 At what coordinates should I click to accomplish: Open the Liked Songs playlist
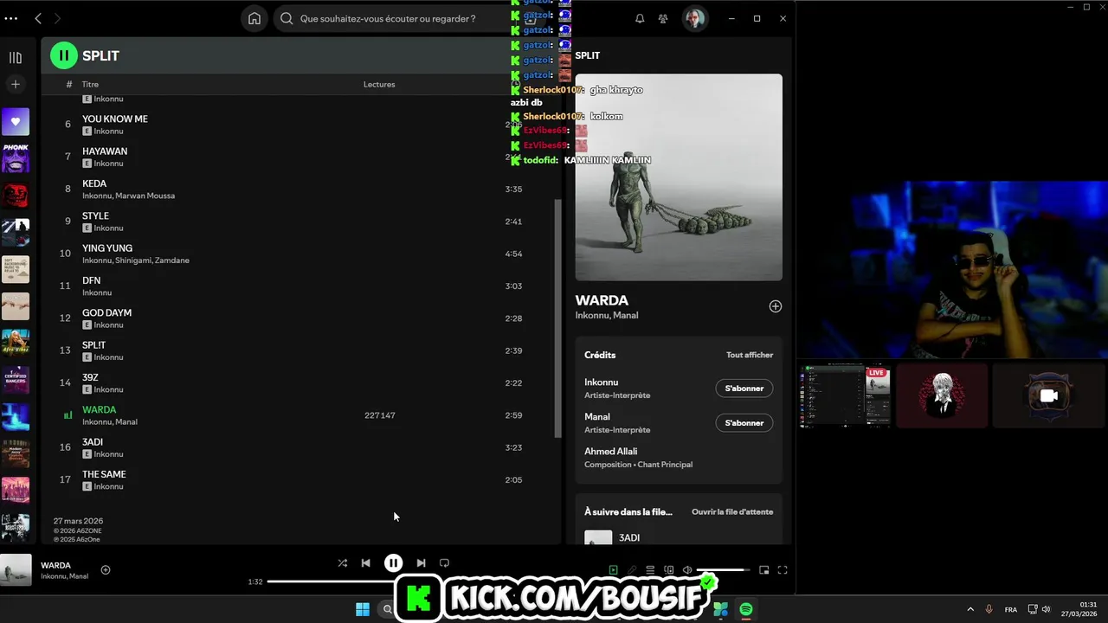click(16, 122)
